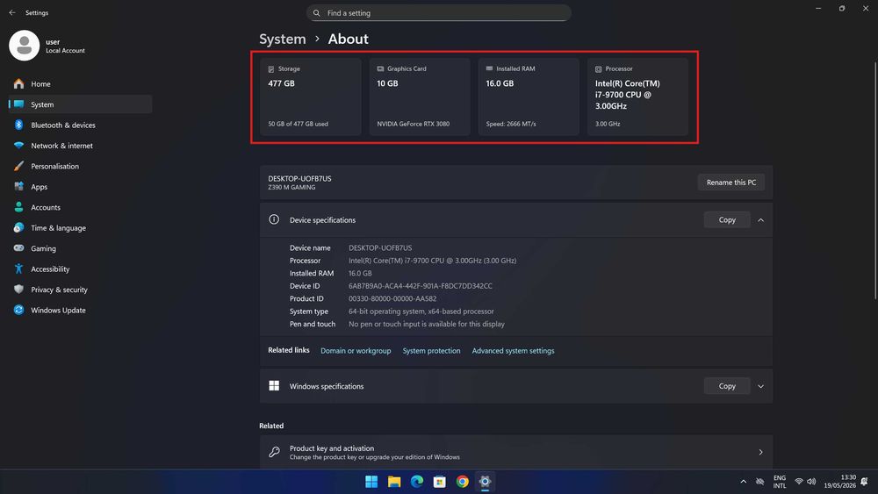
Task: Click the Windows logo beside Windows specifications
Action: pos(274,386)
